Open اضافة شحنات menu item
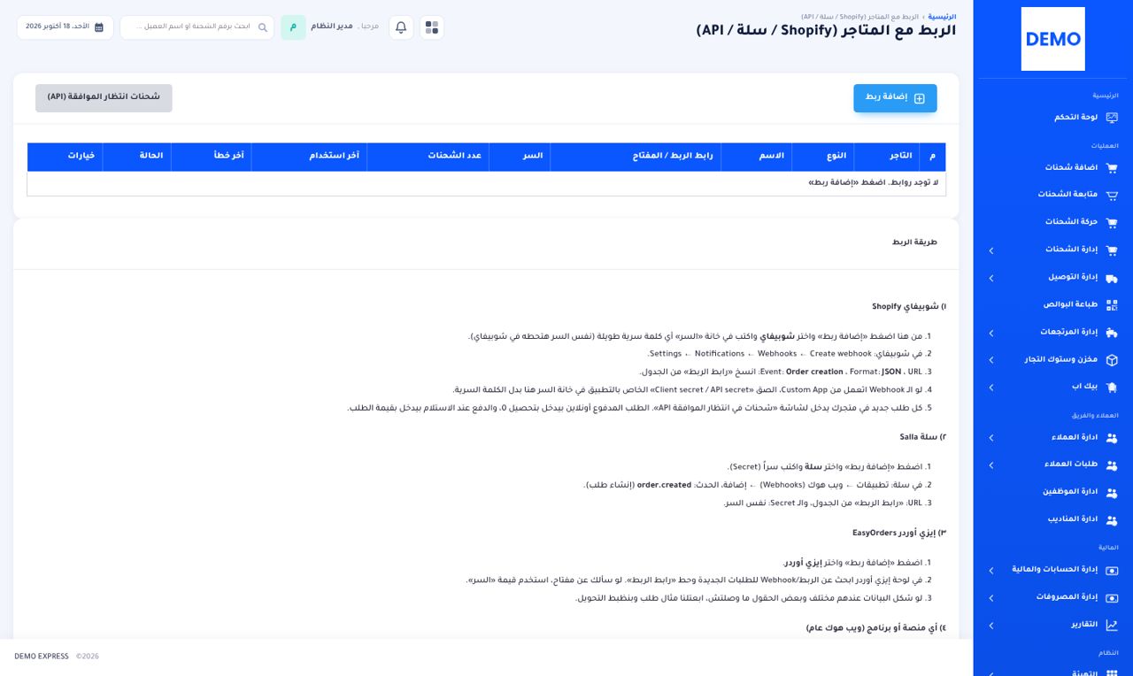 click(x=1053, y=167)
